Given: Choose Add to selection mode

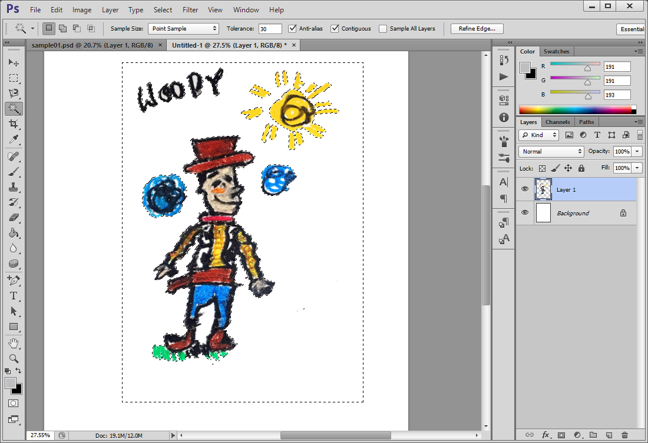Looking at the screenshot, I should pos(63,28).
